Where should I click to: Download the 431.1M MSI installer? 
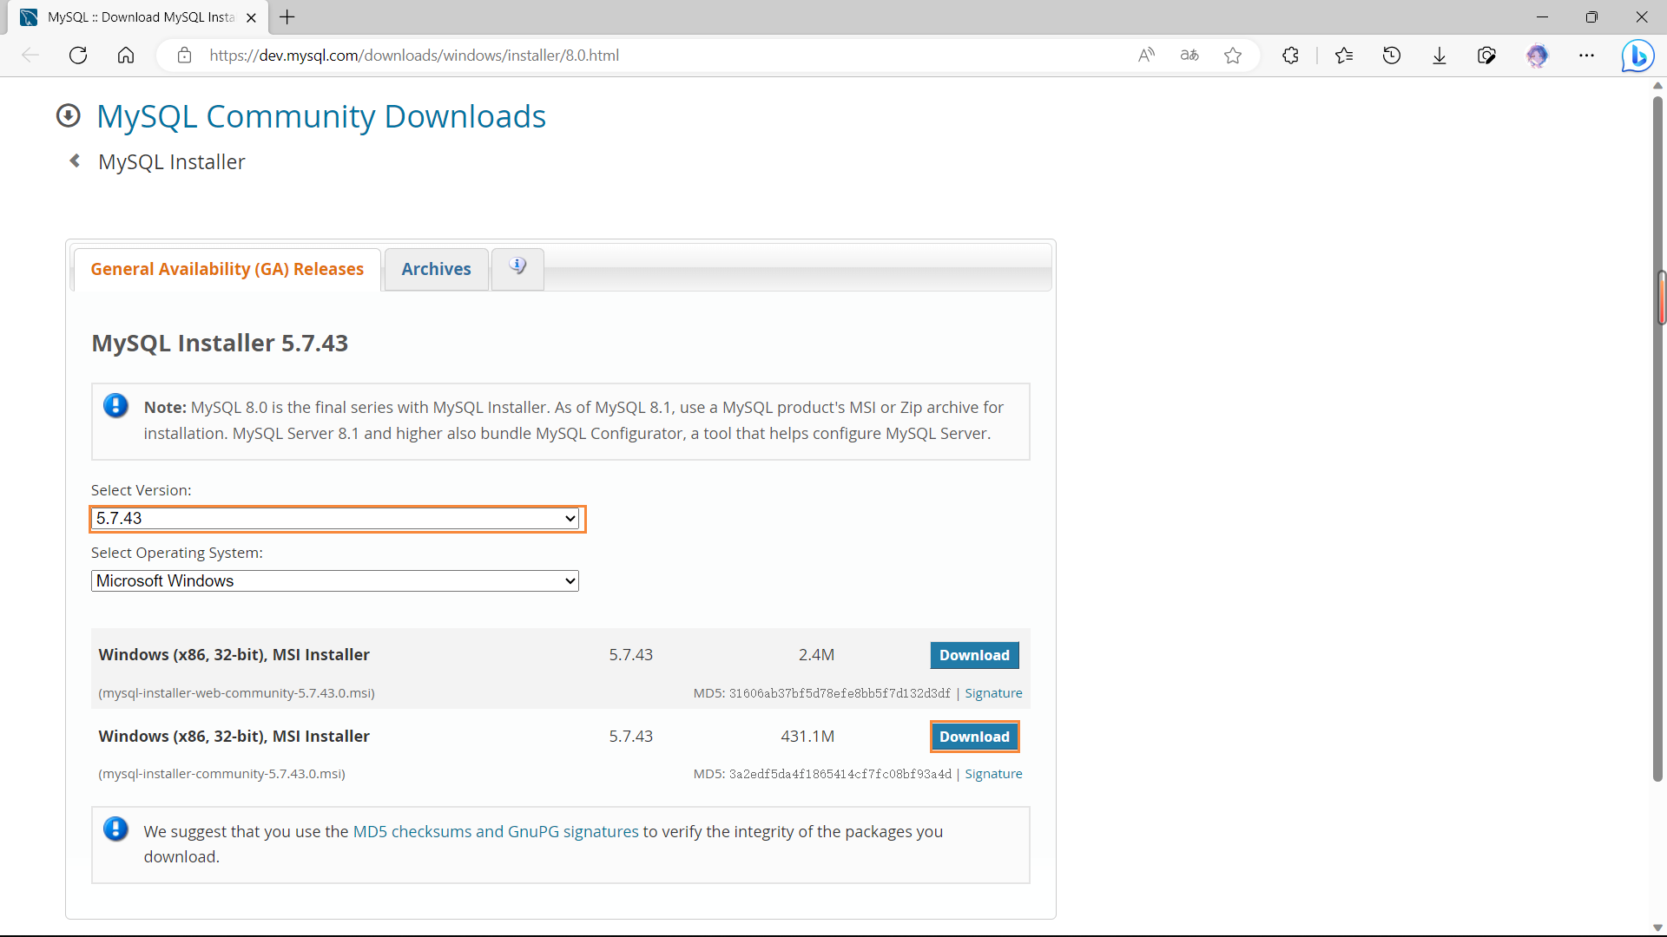[x=974, y=737]
